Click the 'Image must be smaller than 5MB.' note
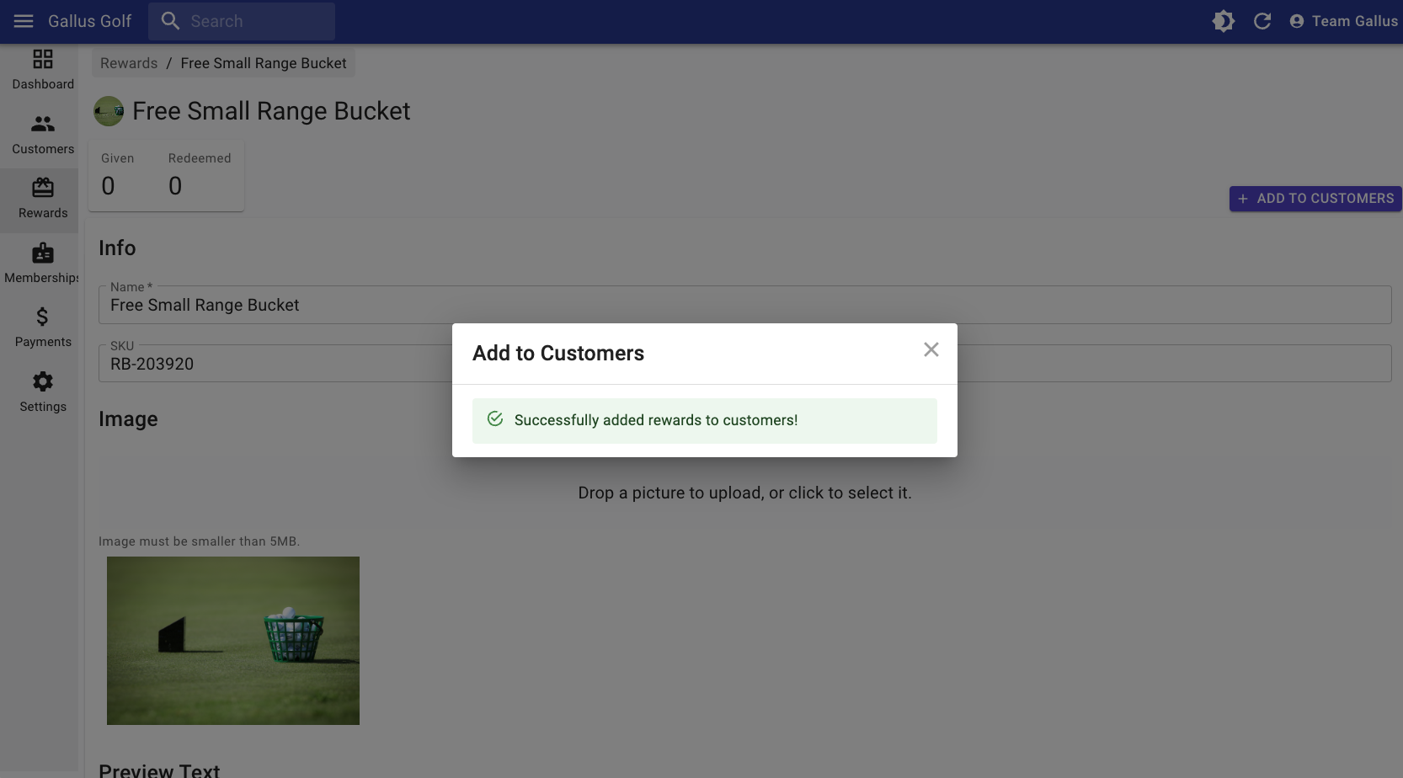 [x=199, y=541]
